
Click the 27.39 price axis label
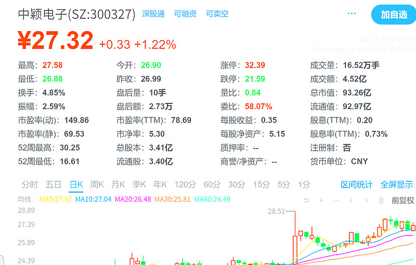point(26,224)
